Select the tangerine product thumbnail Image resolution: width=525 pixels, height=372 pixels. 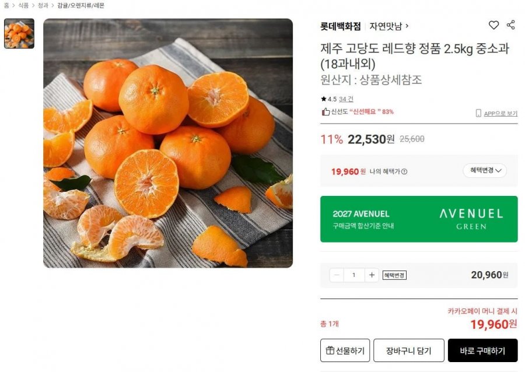tap(19, 33)
